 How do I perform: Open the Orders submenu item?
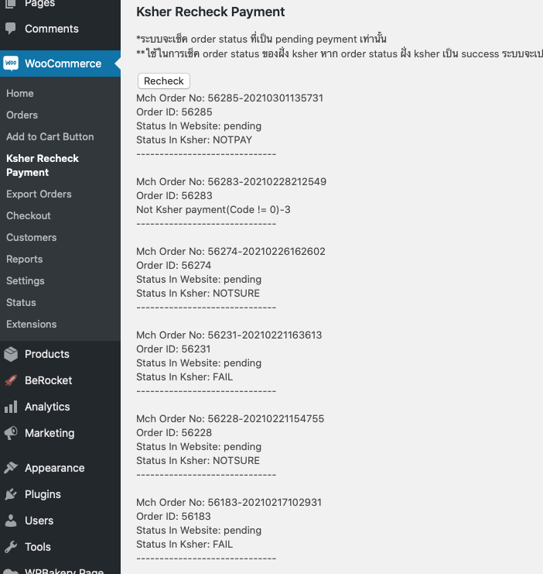pos(22,115)
